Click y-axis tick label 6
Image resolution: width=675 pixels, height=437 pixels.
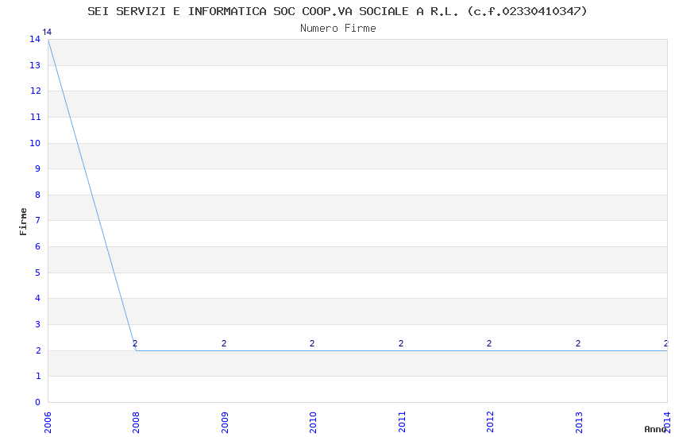(x=38, y=246)
